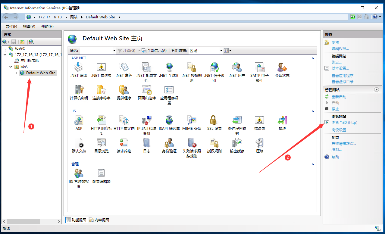Open the 配置编辑器 icon
Screen dimensions: 385x234
click(x=102, y=174)
